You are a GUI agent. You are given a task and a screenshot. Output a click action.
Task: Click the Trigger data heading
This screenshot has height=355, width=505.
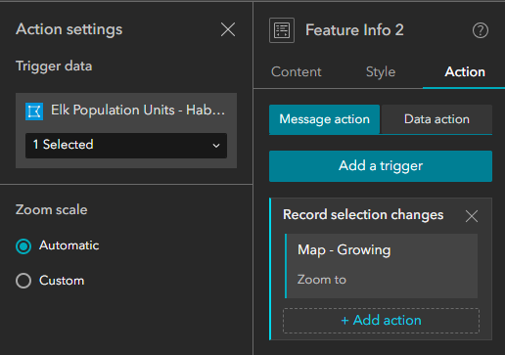point(54,67)
